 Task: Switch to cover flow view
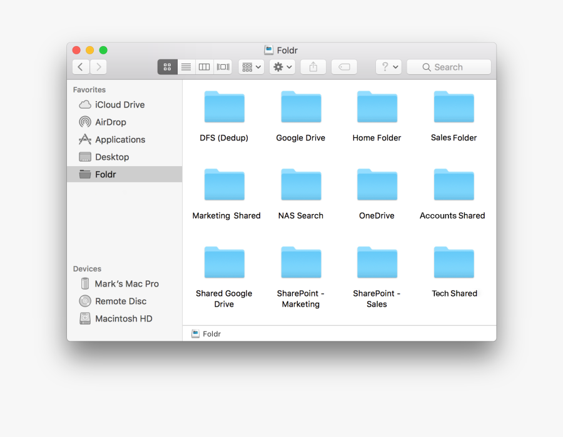(223, 67)
